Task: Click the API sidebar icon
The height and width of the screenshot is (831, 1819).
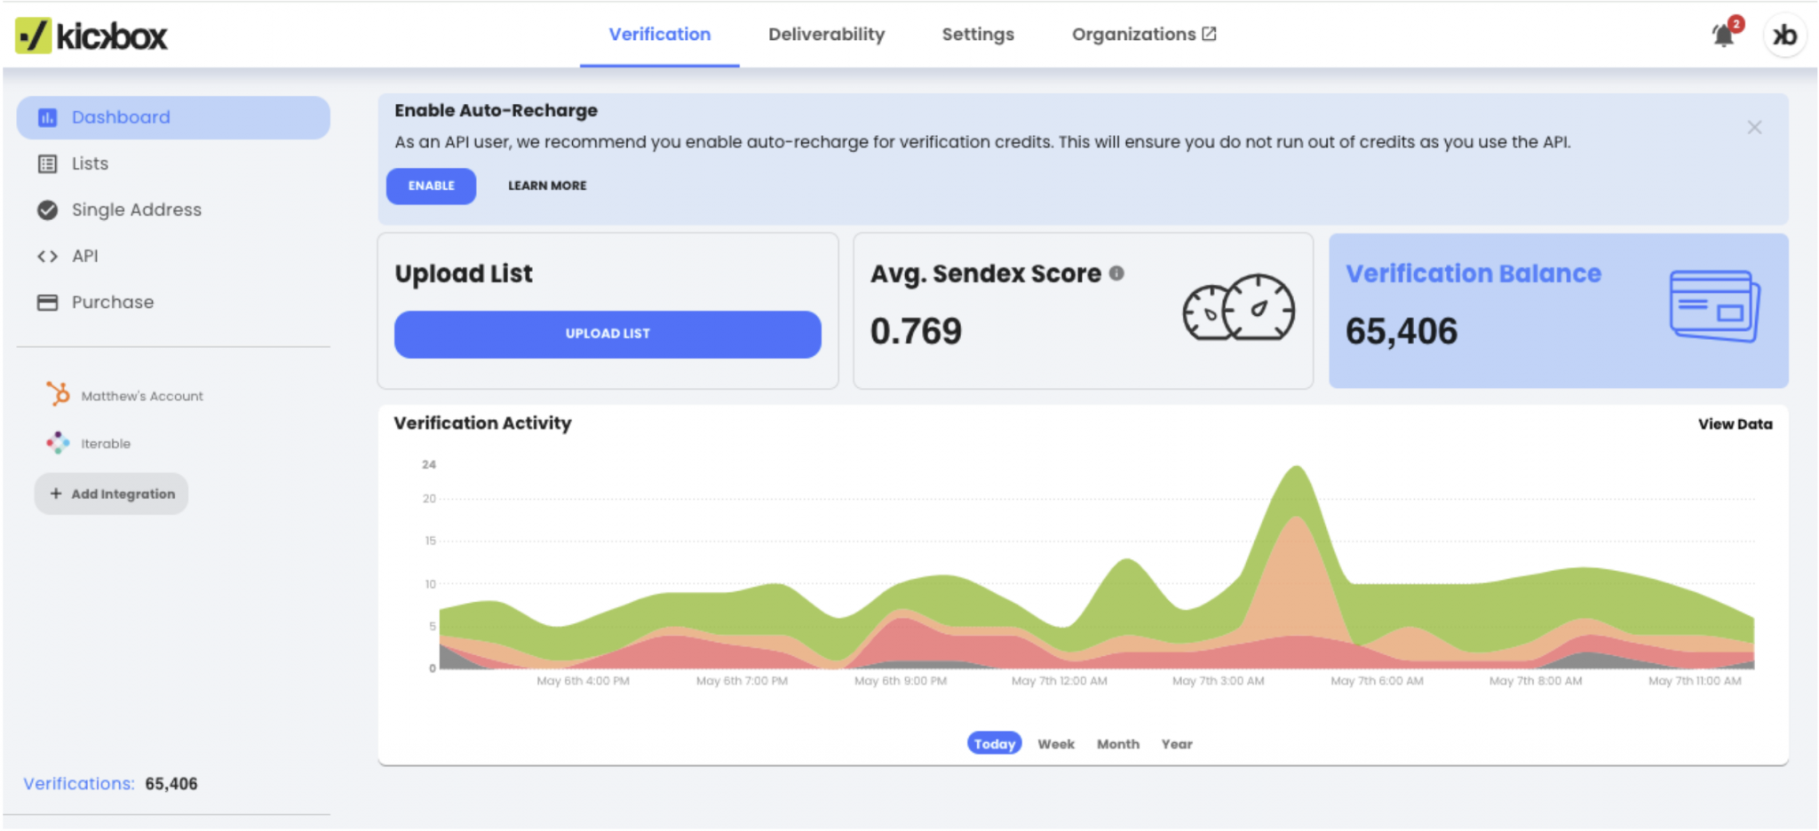Action: tap(46, 256)
